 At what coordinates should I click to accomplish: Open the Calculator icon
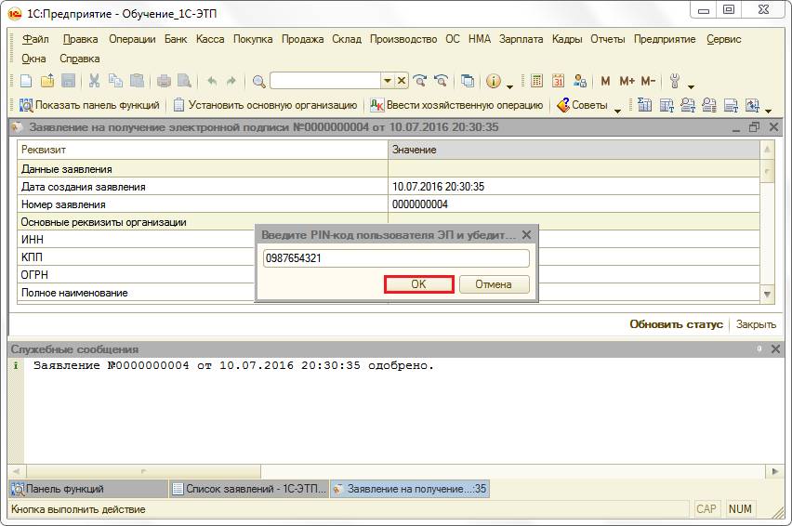point(537,81)
